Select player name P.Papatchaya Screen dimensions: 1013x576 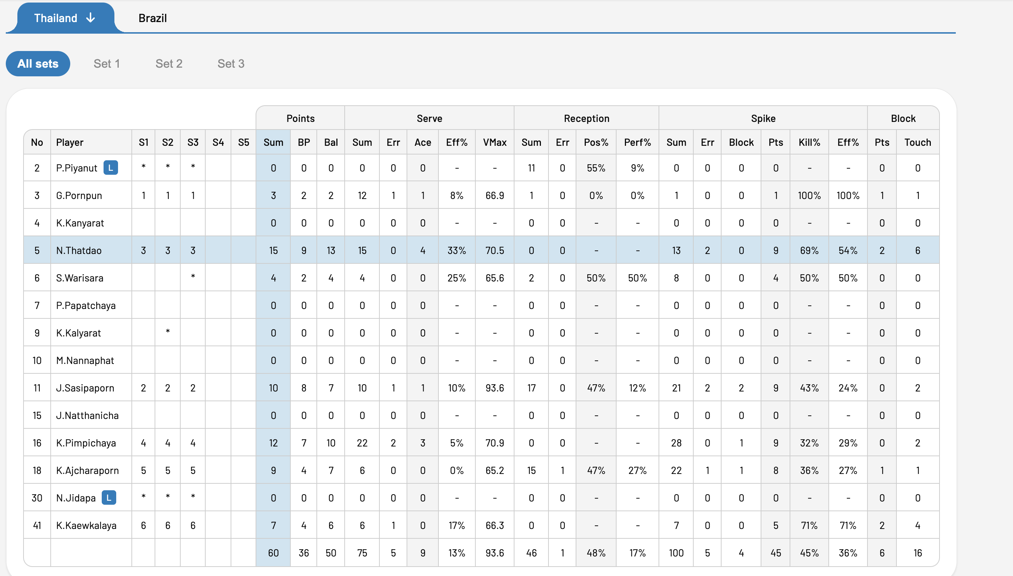(86, 305)
